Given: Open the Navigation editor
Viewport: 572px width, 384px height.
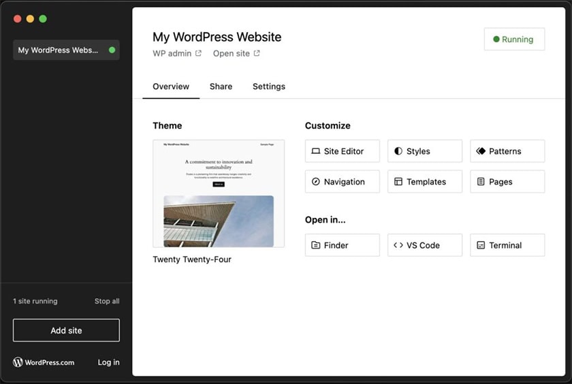Looking at the screenshot, I should pos(342,182).
